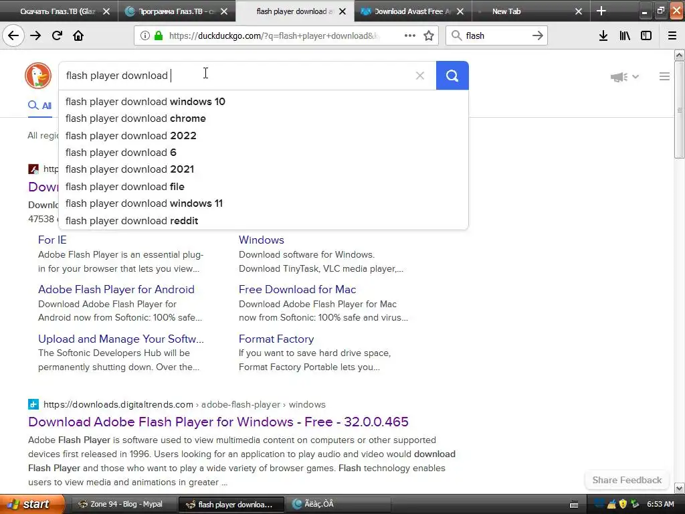Choose suggestion ending in chrome
This screenshot has width=685, height=514.
(264, 118)
